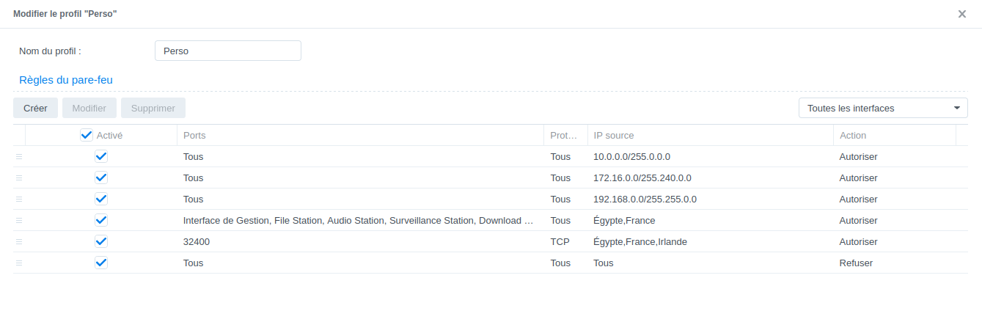This screenshot has width=982, height=333.
Task: Close the Modifier le profil dialog
Action: coord(962,14)
